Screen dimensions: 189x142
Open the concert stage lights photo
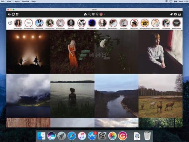(x=28, y=52)
